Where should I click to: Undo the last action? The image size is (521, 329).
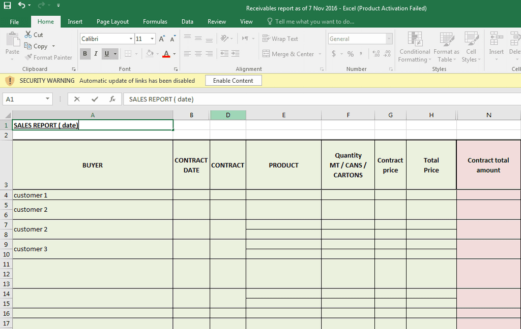coord(21,5)
